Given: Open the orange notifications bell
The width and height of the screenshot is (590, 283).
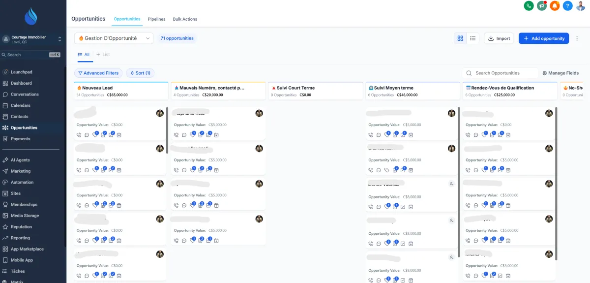Looking at the screenshot, I should (555, 6).
